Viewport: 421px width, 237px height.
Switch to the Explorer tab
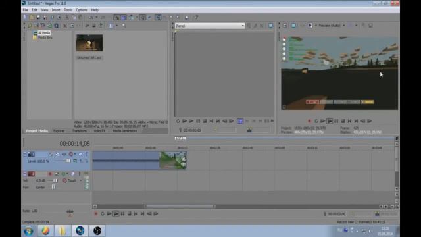pyautogui.click(x=59, y=131)
